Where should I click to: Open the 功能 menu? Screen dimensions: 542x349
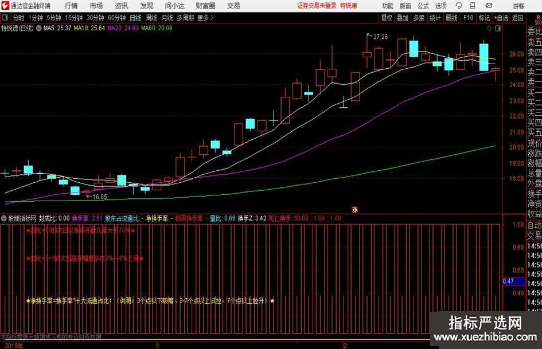point(388,6)
